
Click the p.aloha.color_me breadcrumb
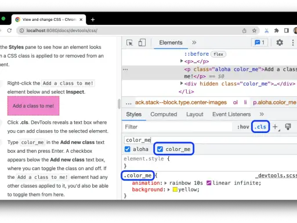[274, 102]
